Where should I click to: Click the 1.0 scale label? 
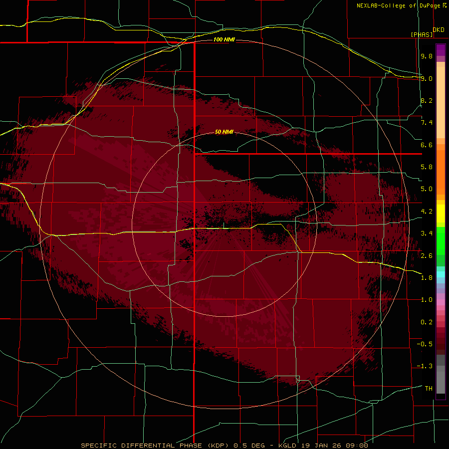pos(427,300)
